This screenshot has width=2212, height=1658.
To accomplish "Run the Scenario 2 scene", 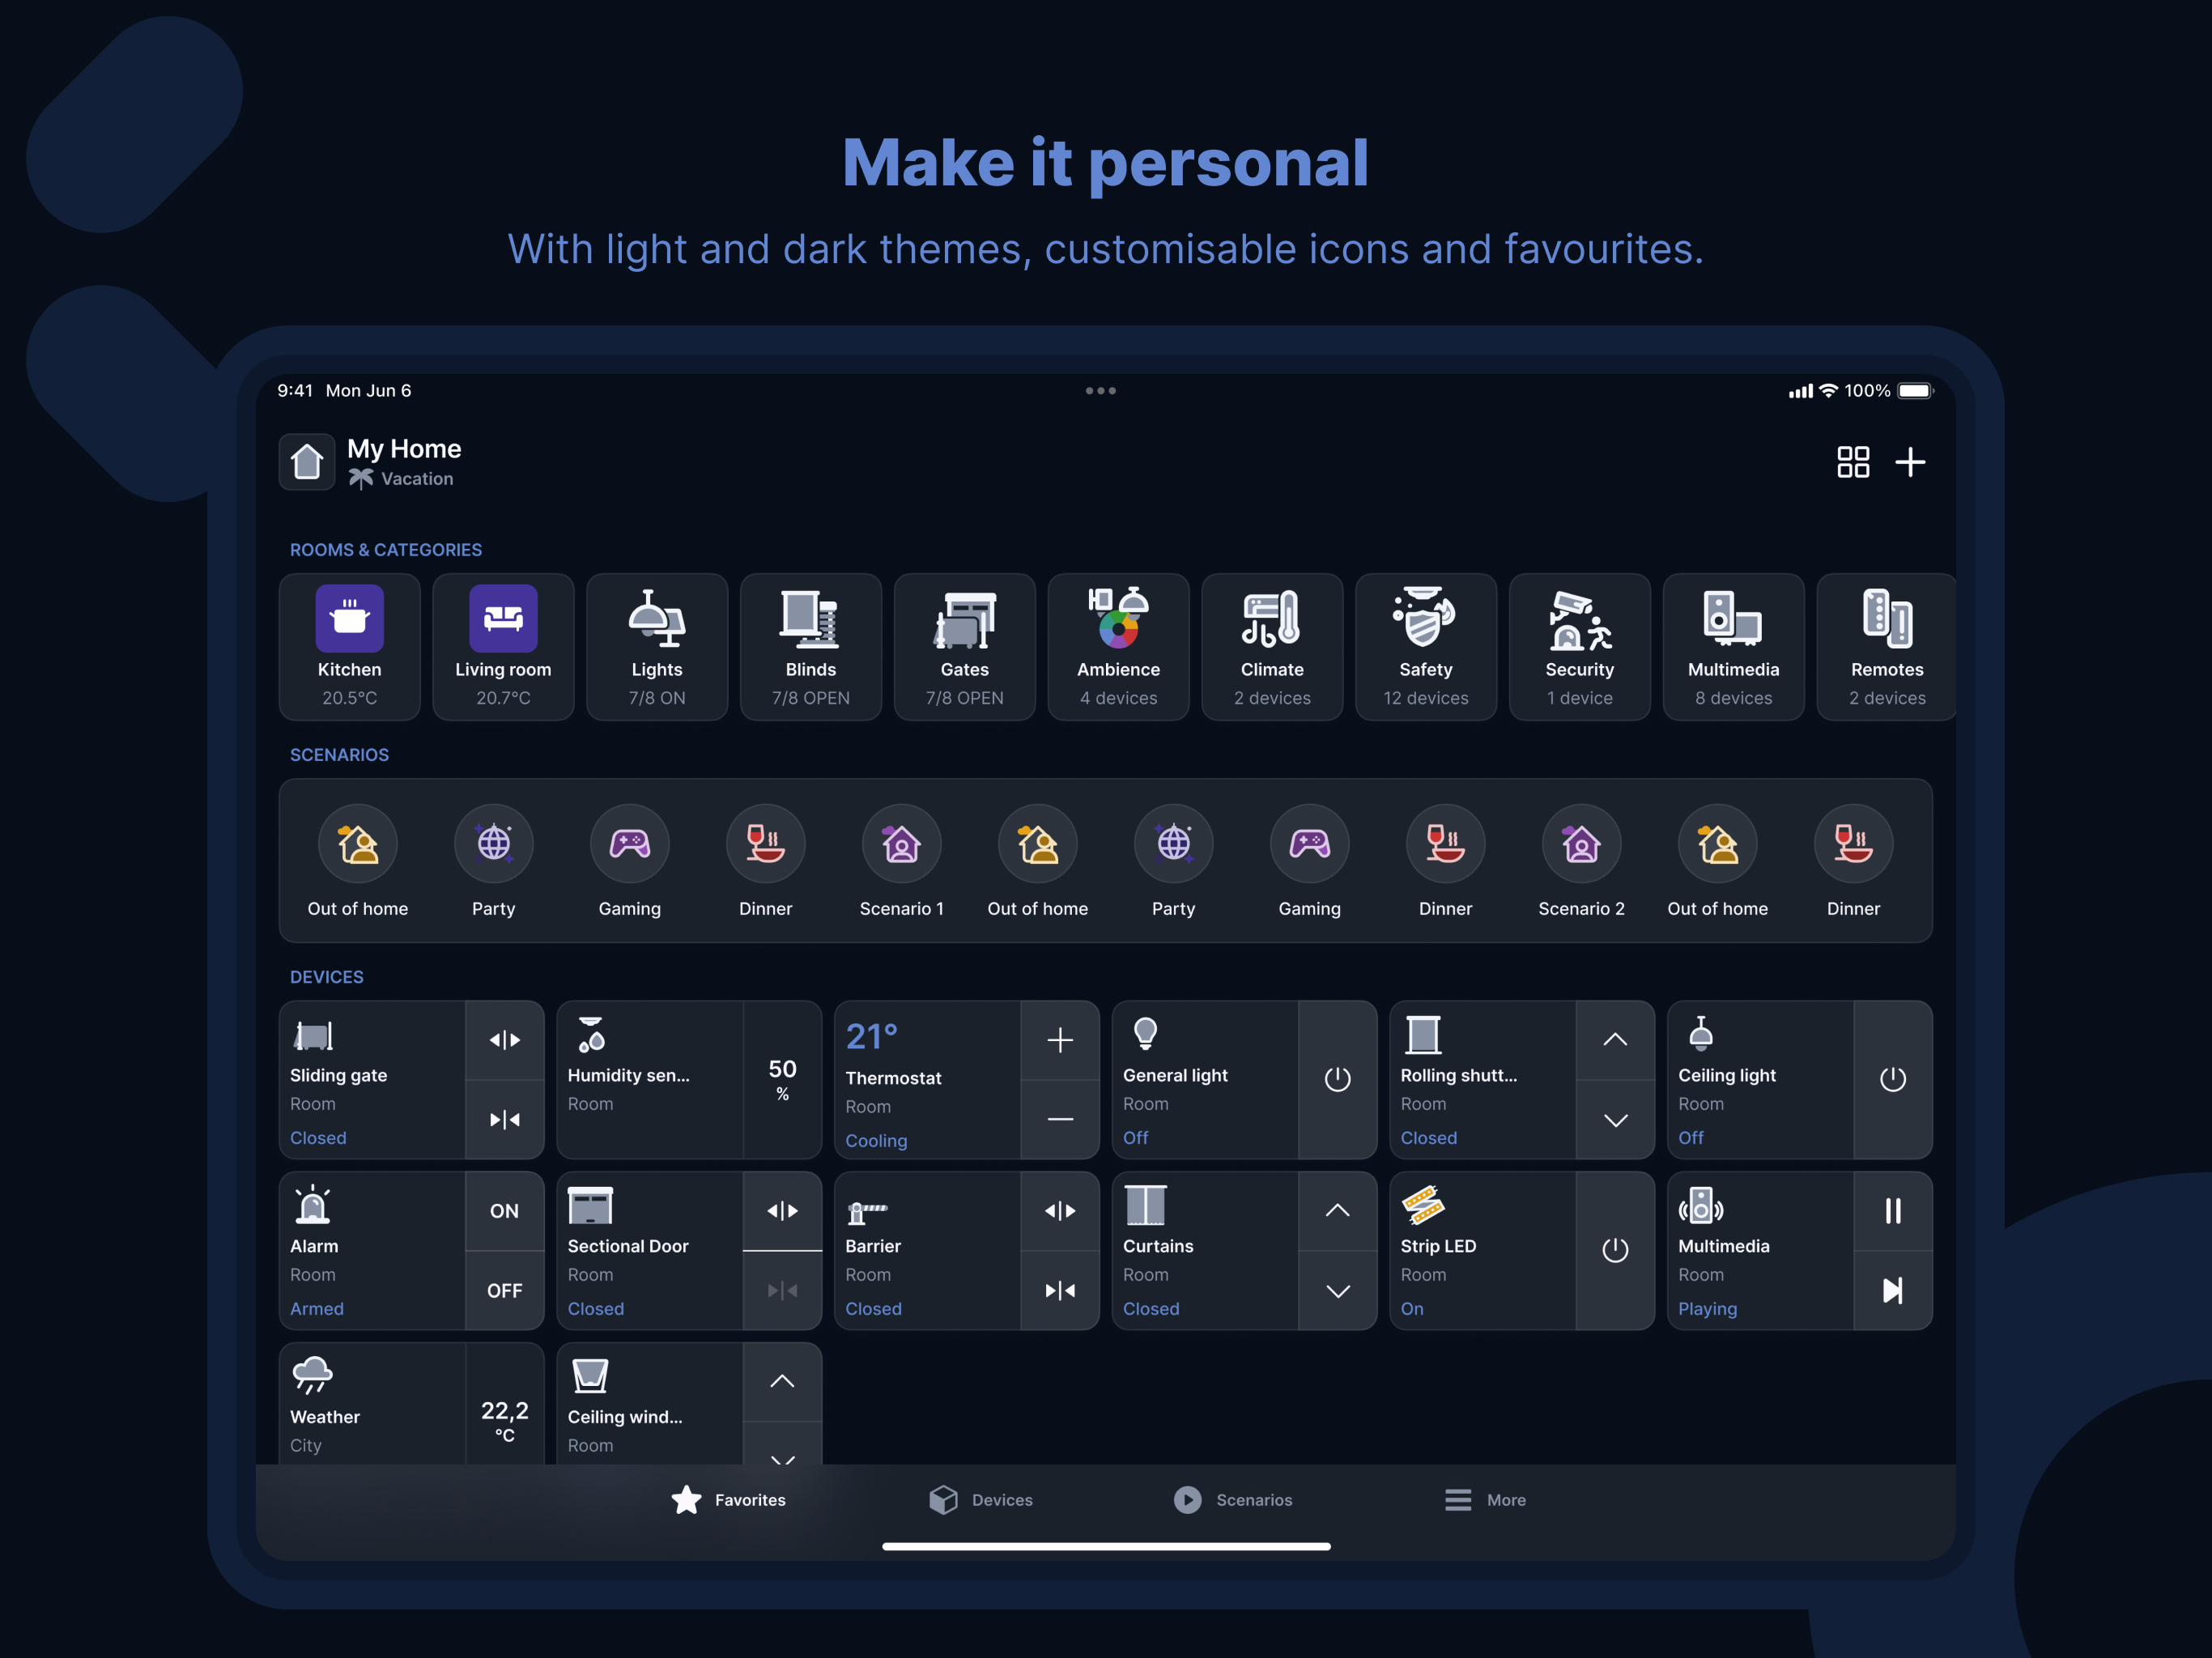I will tap(1582, 861).
